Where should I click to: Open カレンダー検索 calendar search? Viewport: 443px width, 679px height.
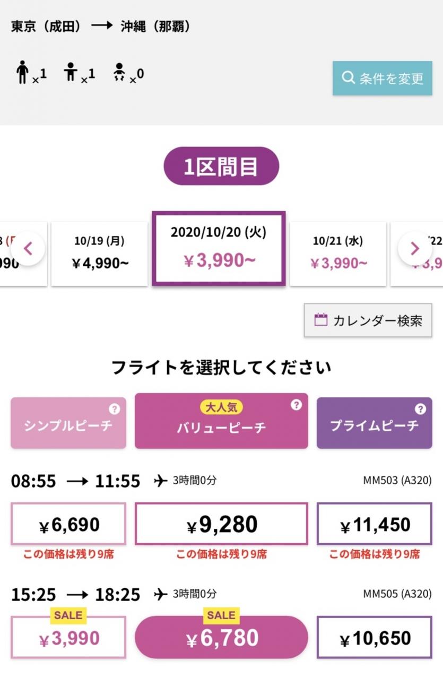(x=368, y=320)
